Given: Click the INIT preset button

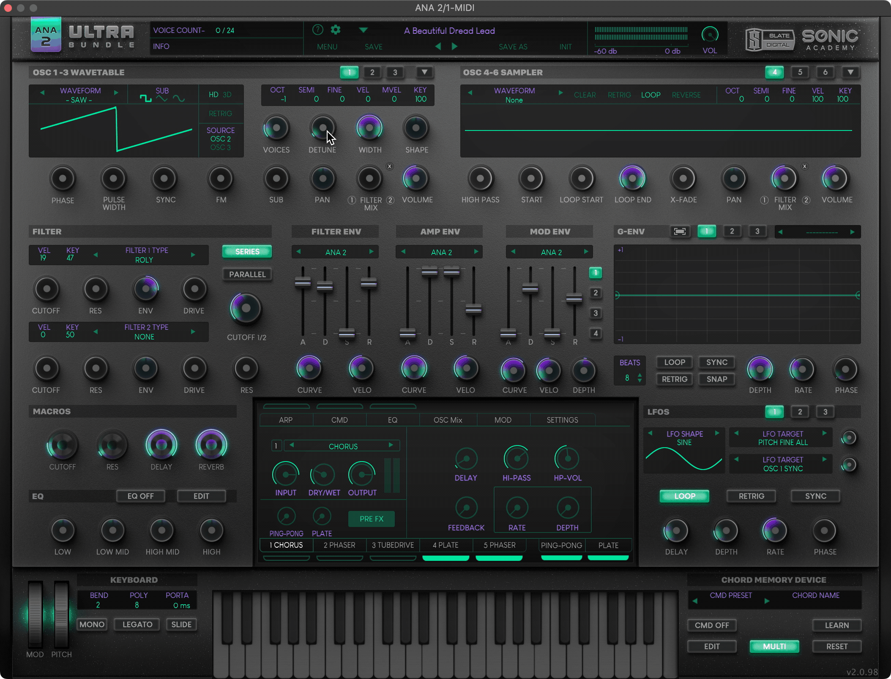Looking at the screenshot, I should 565,46.
